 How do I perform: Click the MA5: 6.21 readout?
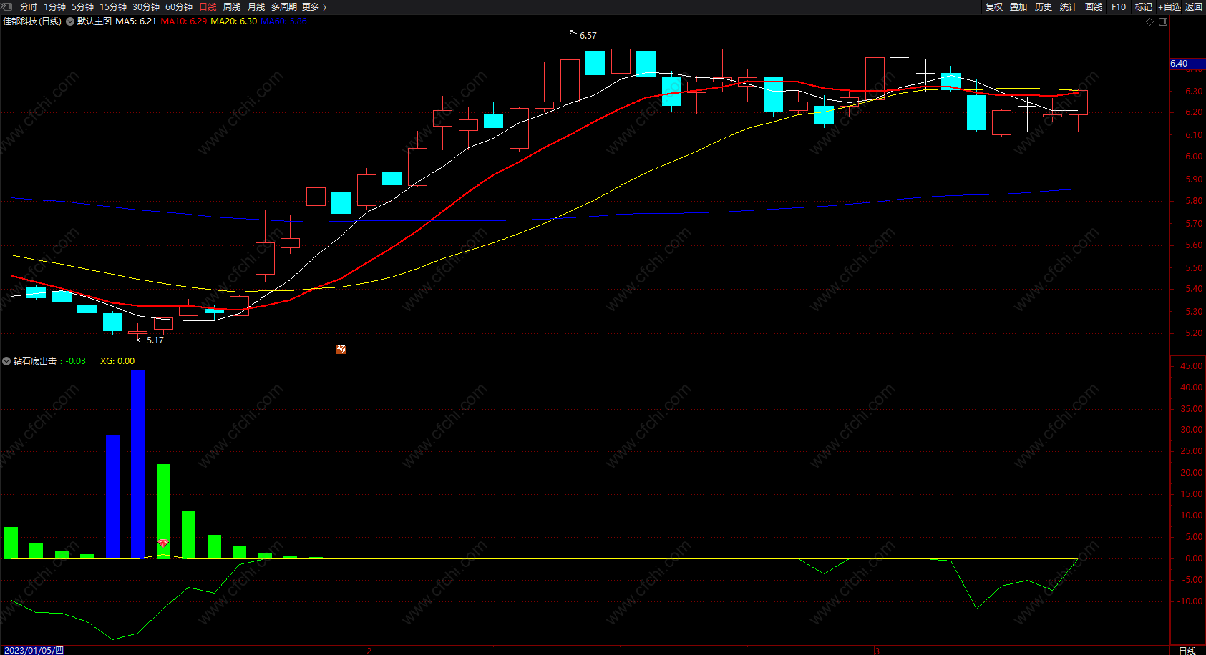136,21
